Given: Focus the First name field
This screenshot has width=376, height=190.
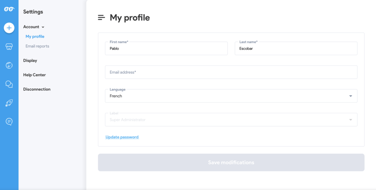Looking at the screenshot, I should click(166, 49).
